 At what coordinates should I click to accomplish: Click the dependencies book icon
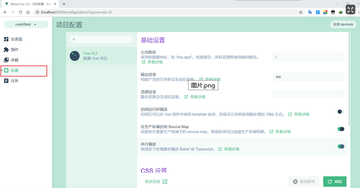pyautogui.click(x=6, y=60)
